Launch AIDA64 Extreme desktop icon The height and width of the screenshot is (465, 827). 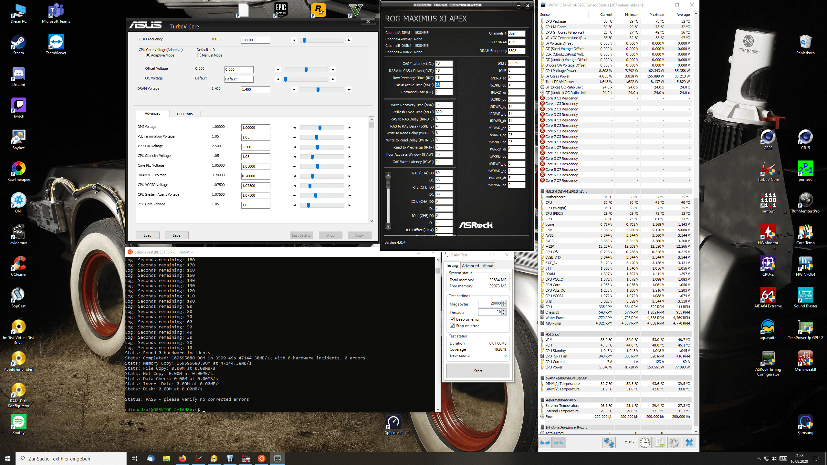pos(768,298)
